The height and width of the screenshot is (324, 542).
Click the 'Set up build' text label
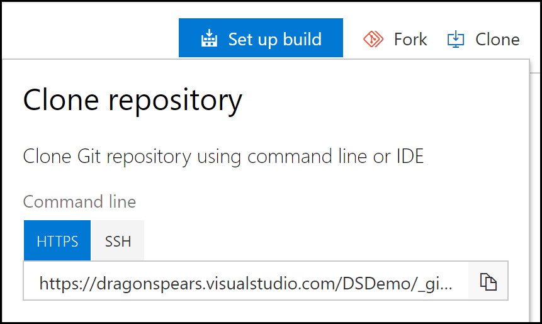pyautogui.click(x=275, y=39)
